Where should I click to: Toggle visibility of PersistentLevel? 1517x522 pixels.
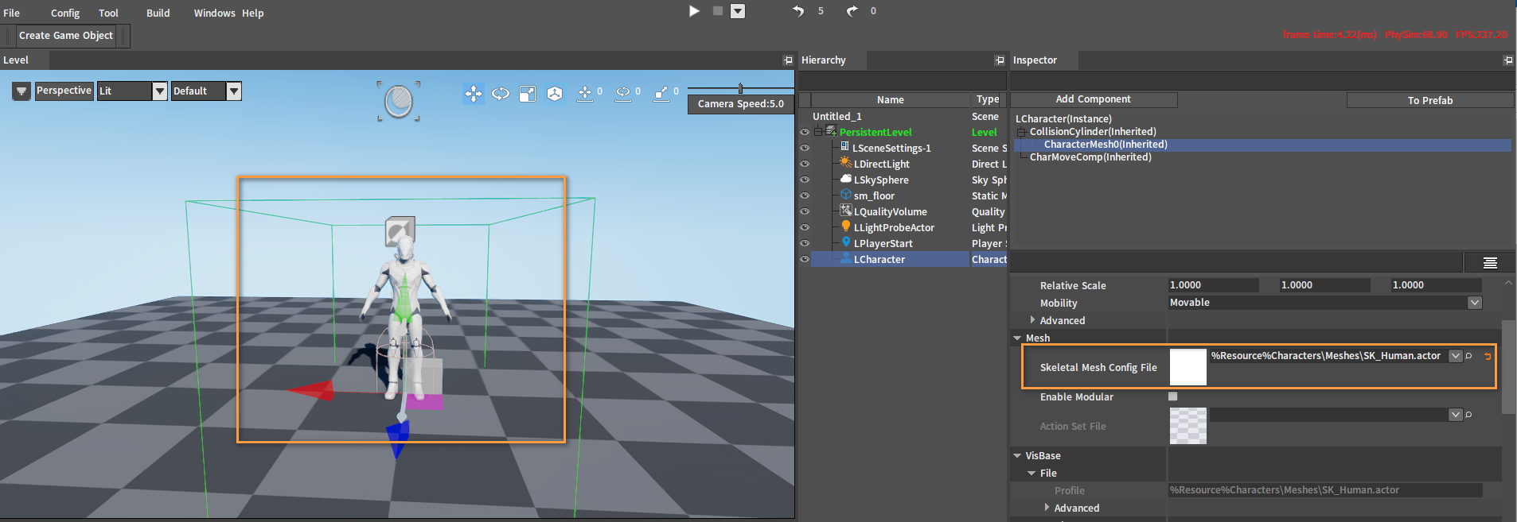tap(805, 133)
